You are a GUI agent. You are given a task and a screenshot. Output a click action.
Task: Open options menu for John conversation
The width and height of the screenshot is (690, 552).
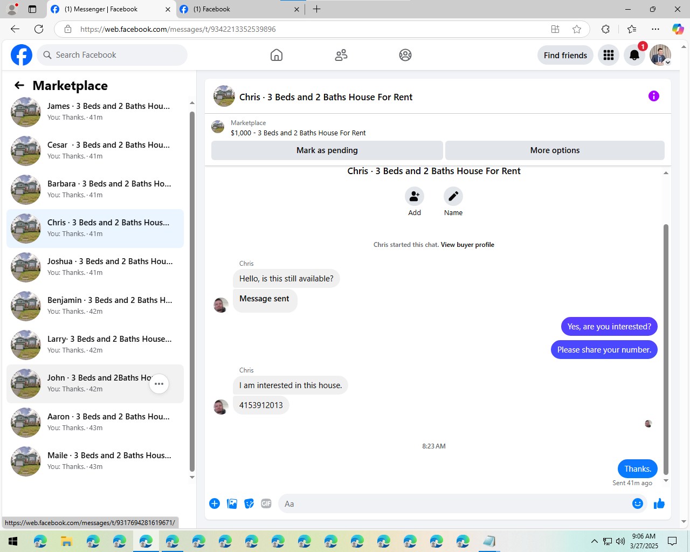tap(159, 384)
